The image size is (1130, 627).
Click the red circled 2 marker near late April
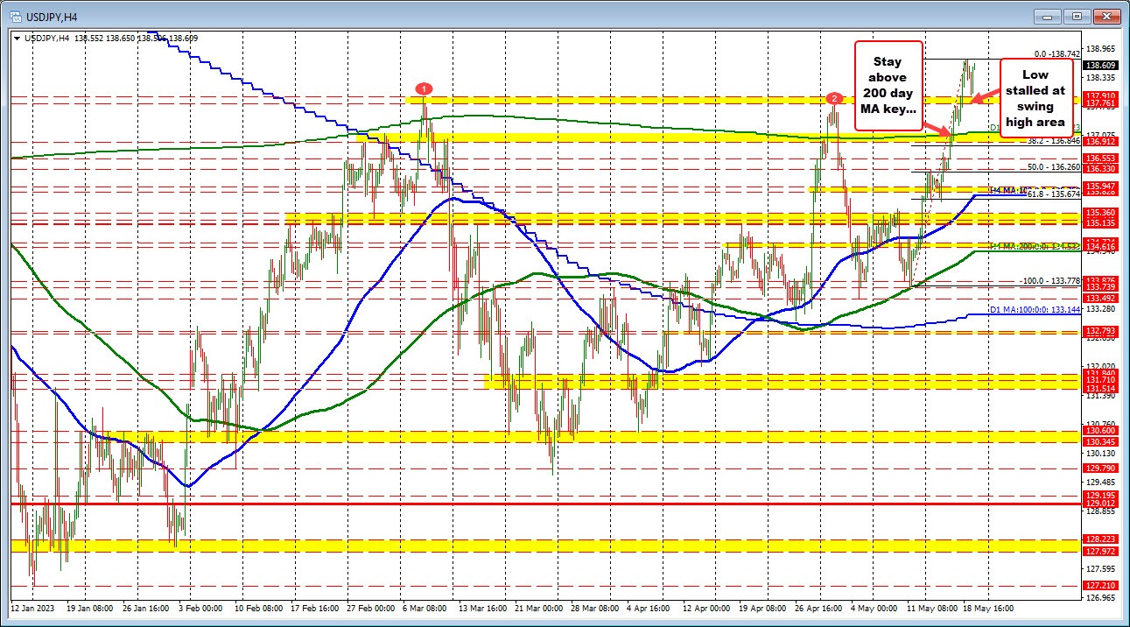[x=833, y=99]
